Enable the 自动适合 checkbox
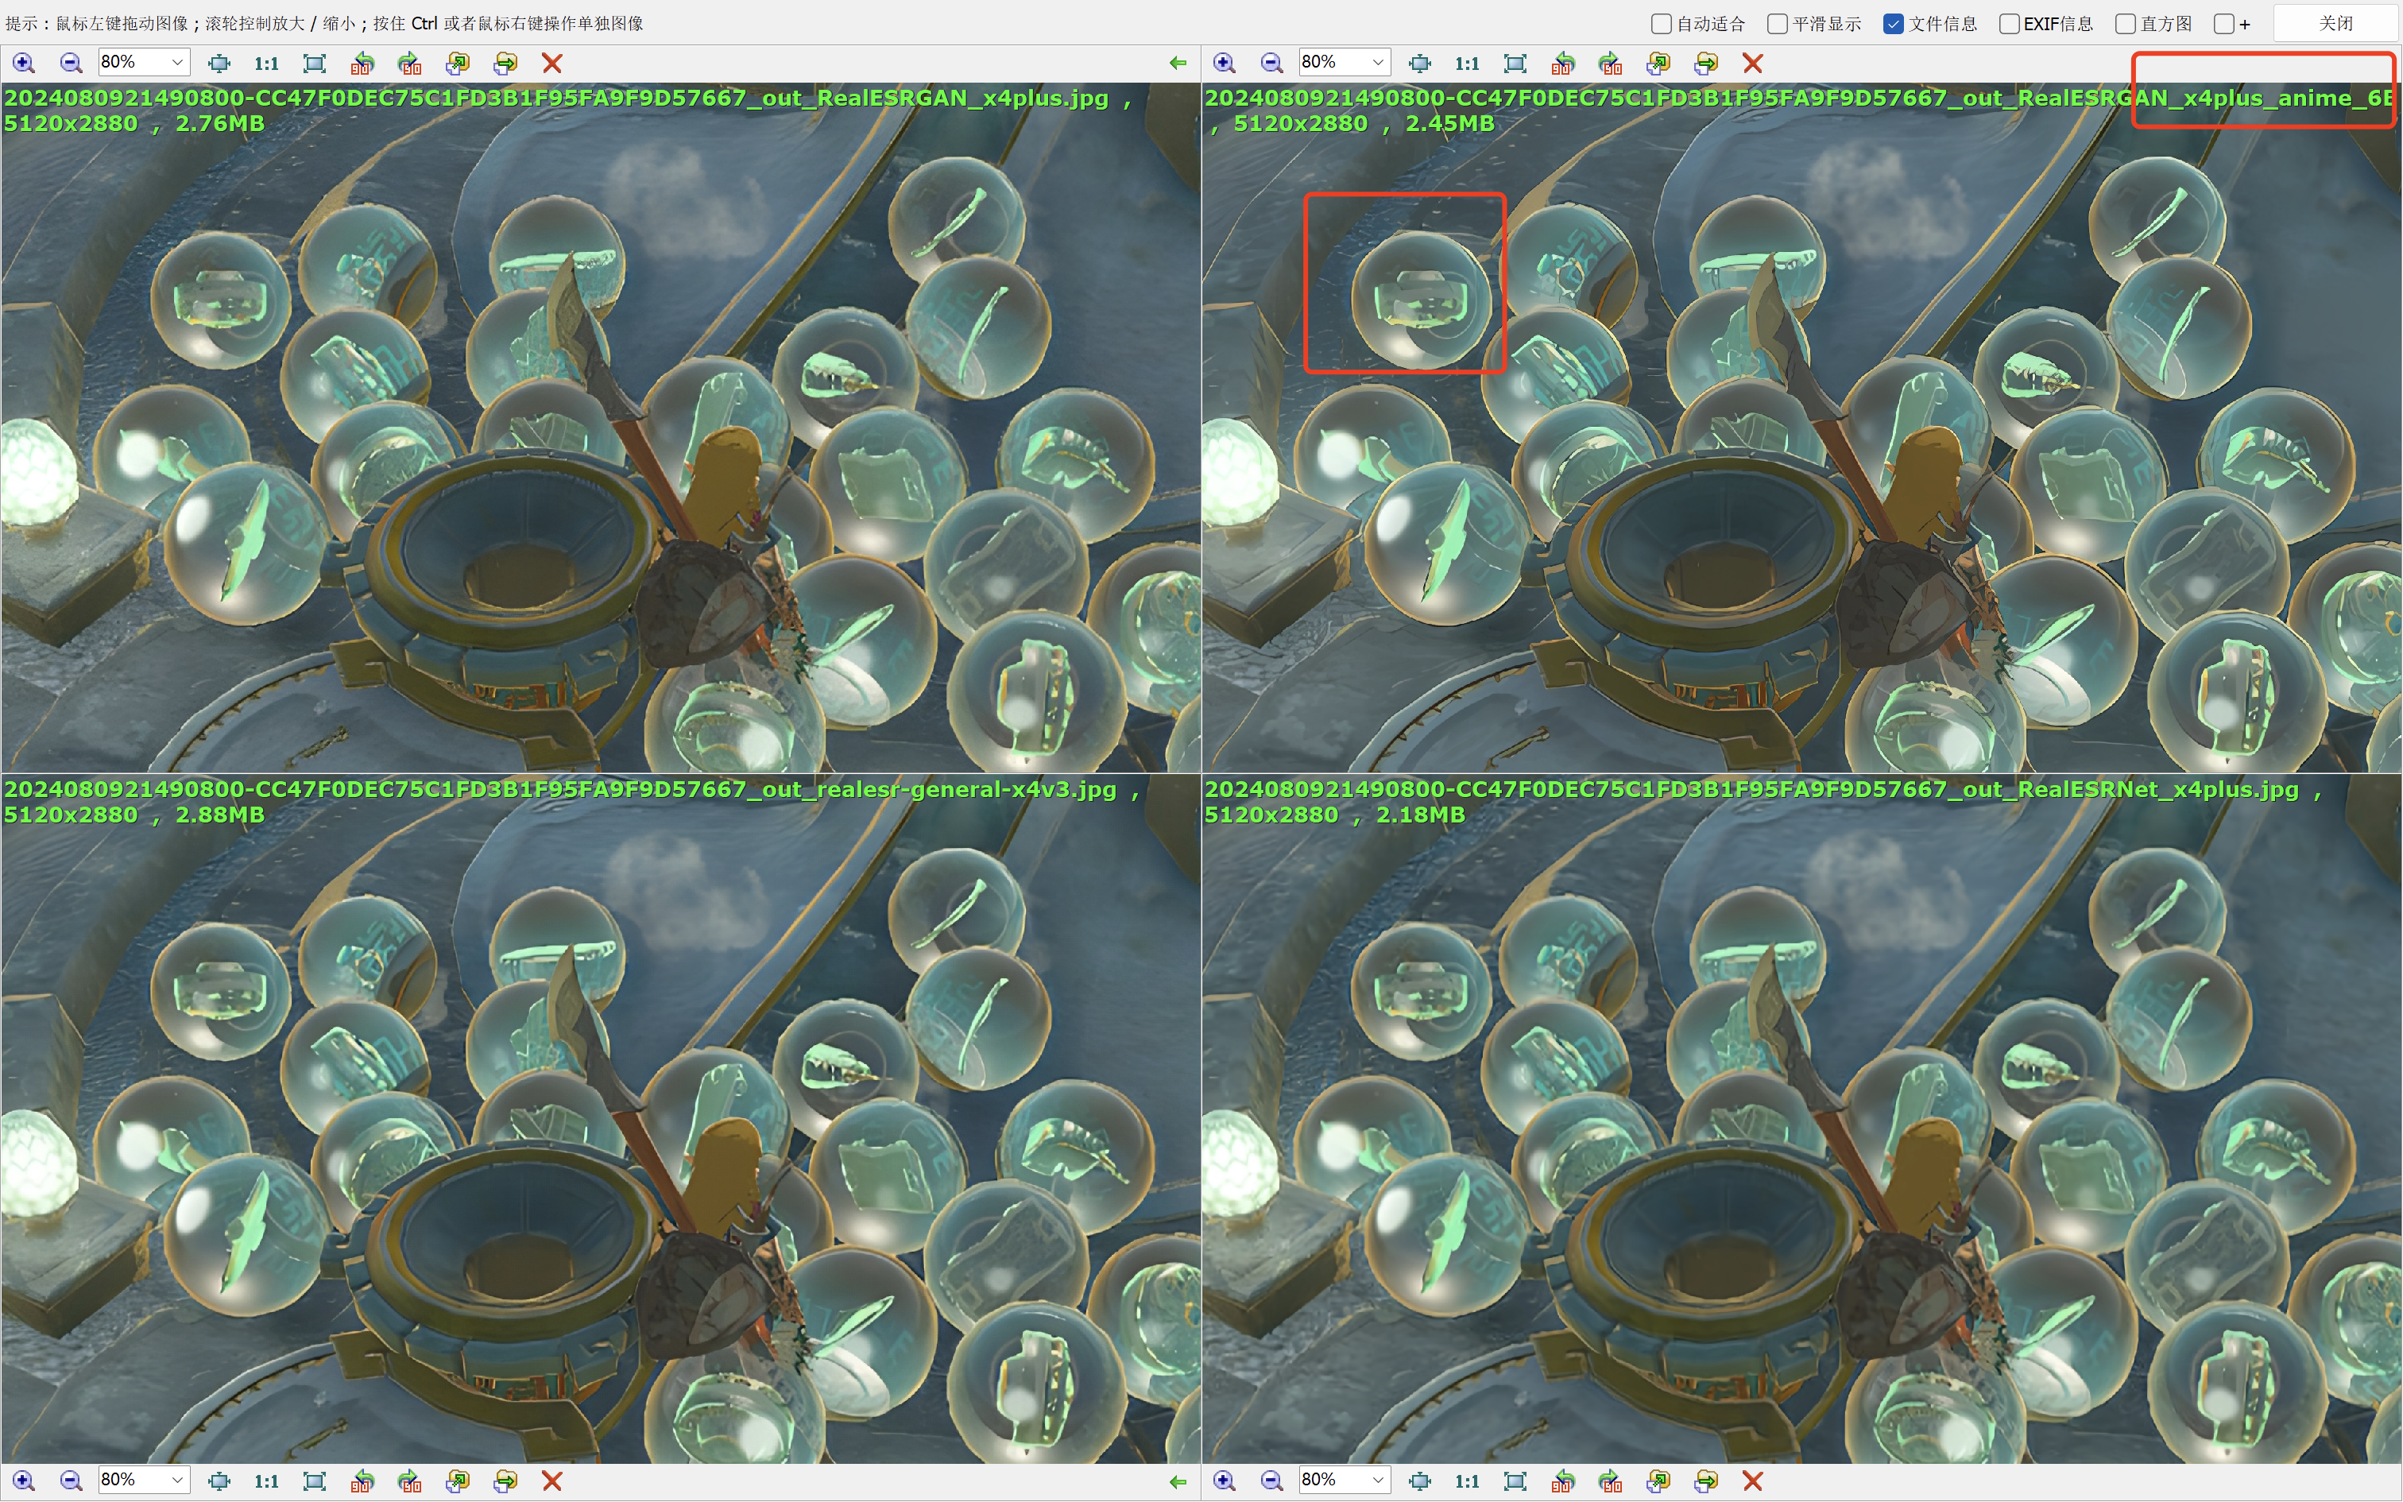This screenshot has height=1502, width=2403. tap(1662, 24)
